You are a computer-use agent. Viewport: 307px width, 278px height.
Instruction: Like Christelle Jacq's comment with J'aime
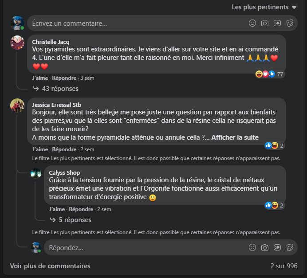[x=40, y=78]
